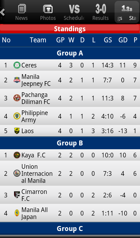Open the Photos tab icon

48,9
